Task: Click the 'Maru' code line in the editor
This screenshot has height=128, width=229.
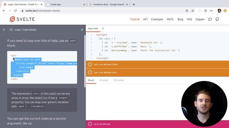Action: coord(127,47)
